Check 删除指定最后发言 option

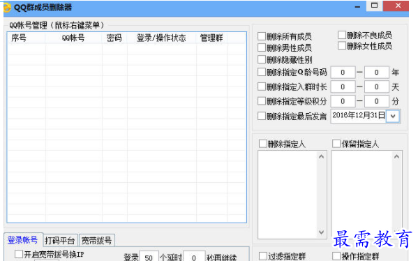coord(262,116)
